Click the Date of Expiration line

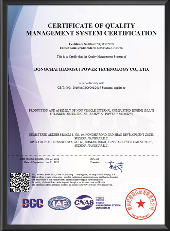[41, 162]
